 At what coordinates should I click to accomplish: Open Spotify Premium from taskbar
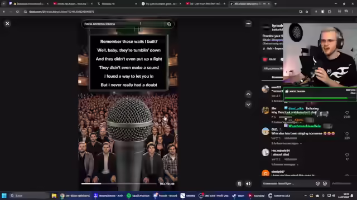138,196
